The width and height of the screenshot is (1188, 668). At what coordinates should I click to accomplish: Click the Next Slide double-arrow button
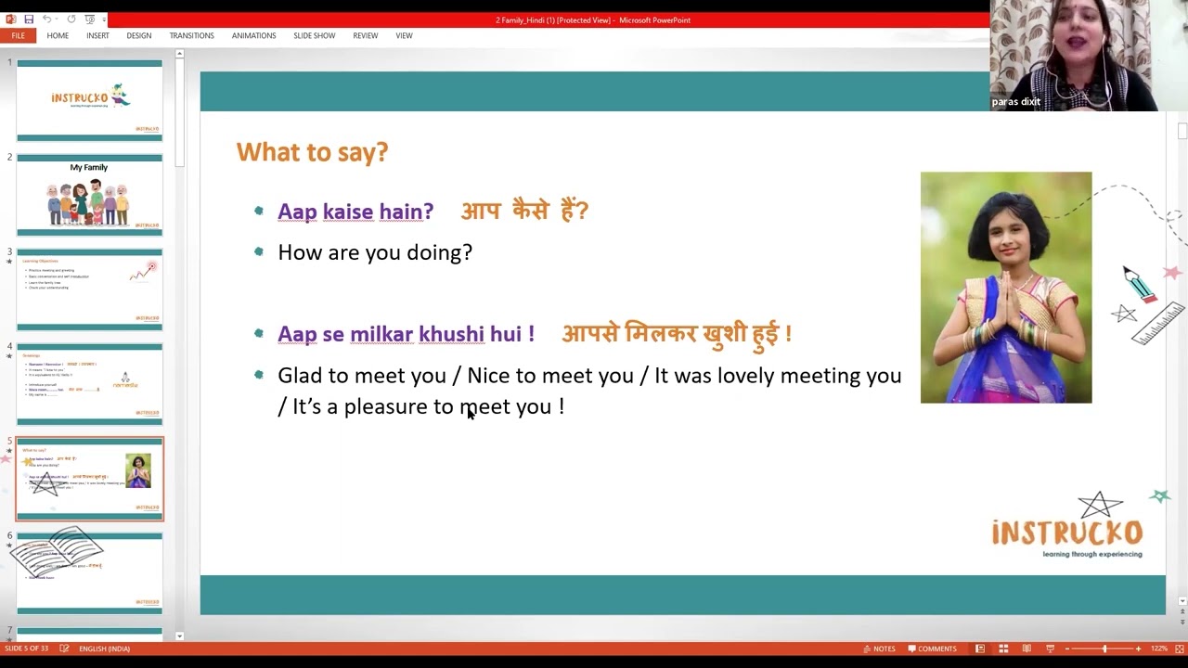(x=1182, y=622)
